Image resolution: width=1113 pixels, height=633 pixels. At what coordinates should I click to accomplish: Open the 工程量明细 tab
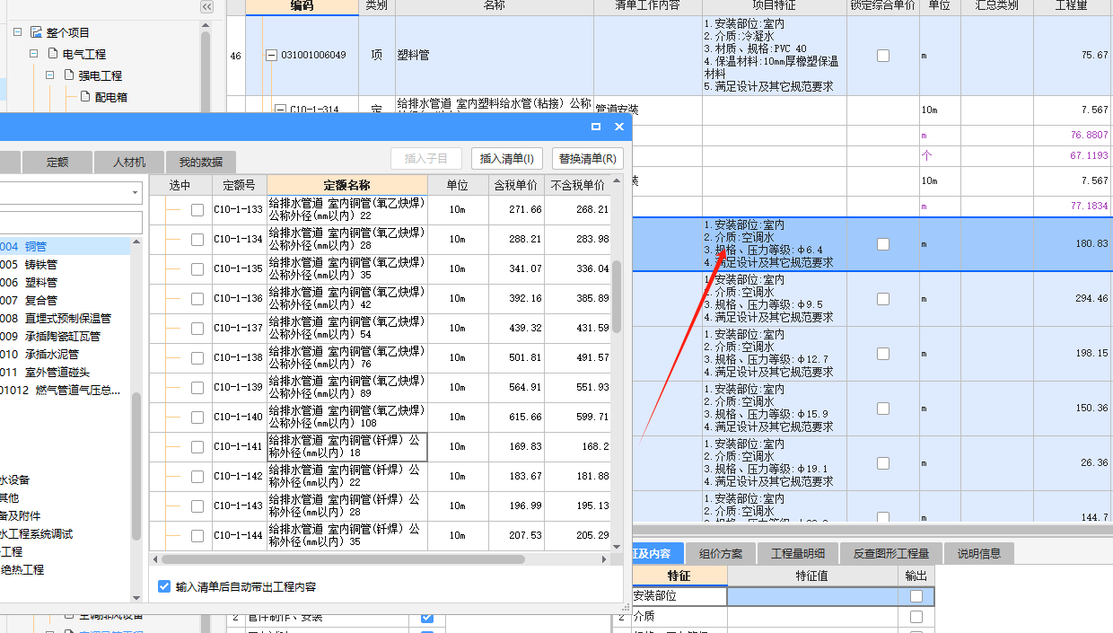coord(798,553)
